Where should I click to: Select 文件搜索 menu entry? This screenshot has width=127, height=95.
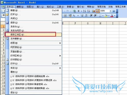(34, 39)
